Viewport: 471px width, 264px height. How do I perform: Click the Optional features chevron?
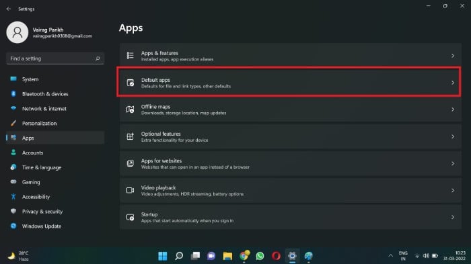pos(453,136)
